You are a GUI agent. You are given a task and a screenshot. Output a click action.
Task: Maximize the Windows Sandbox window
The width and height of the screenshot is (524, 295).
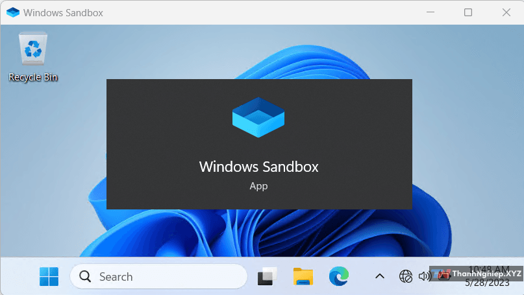[468, 12]
